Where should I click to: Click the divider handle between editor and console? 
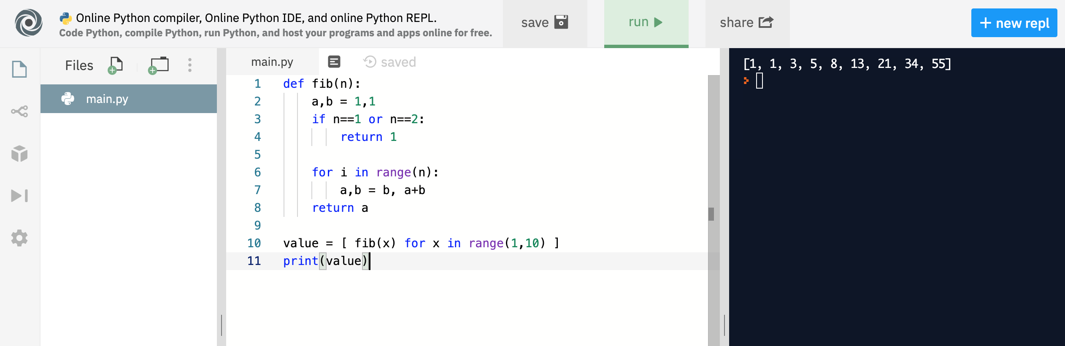click(x=724, y=325)
